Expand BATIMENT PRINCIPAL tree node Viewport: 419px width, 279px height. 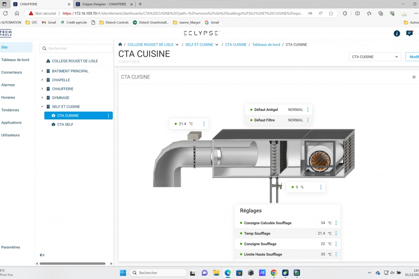click(x=42, y=71)
